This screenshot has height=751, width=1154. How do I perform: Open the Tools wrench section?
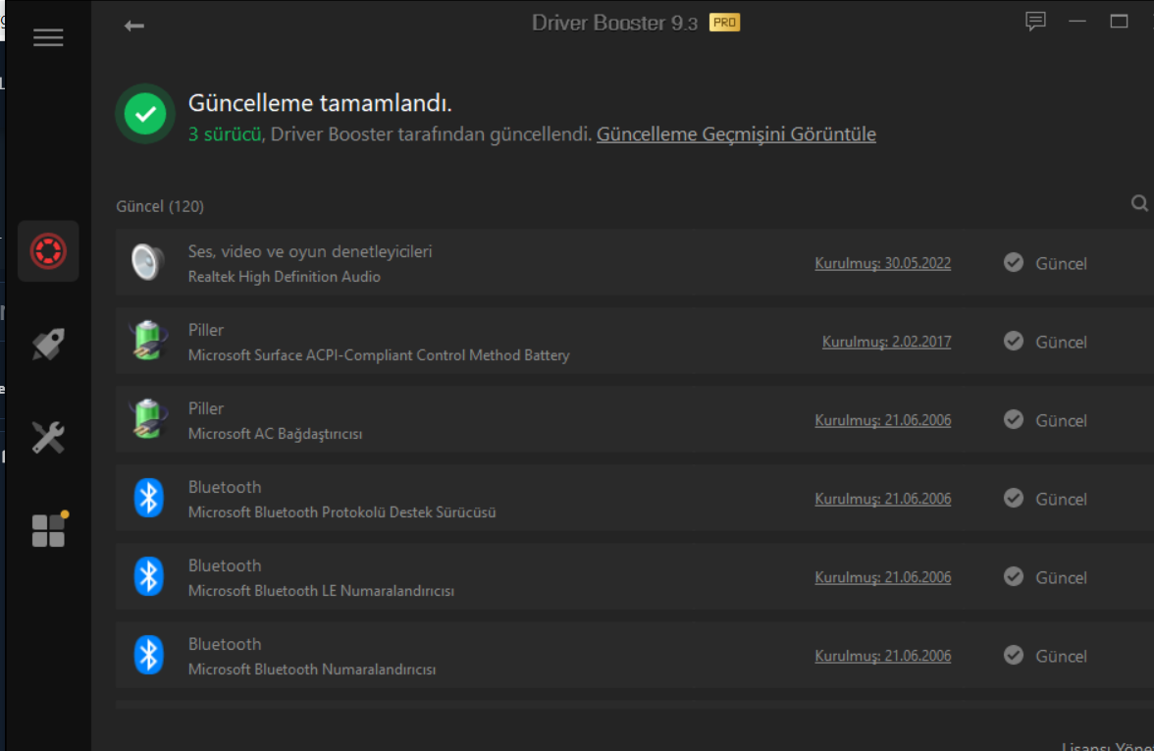click(x=48, y=438)
